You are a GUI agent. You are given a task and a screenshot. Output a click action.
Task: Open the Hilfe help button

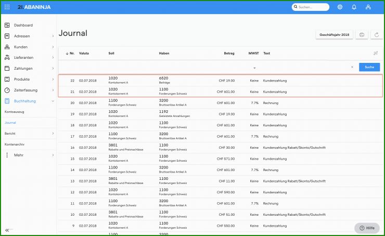click(367, 228)
